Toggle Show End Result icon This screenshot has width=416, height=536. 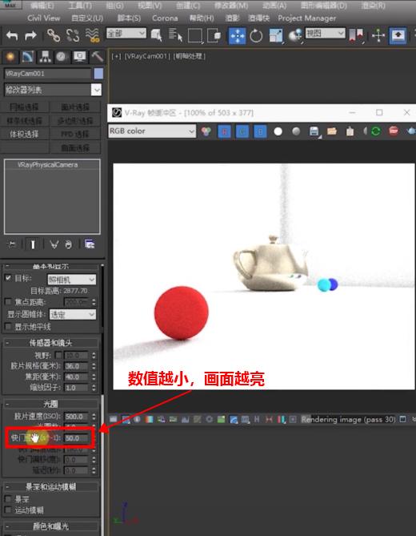click(33, 244)
